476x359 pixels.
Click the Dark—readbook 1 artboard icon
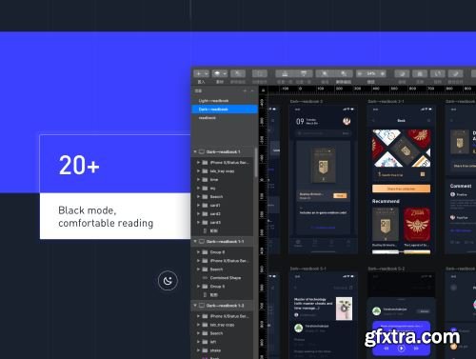tap(202, 151)
